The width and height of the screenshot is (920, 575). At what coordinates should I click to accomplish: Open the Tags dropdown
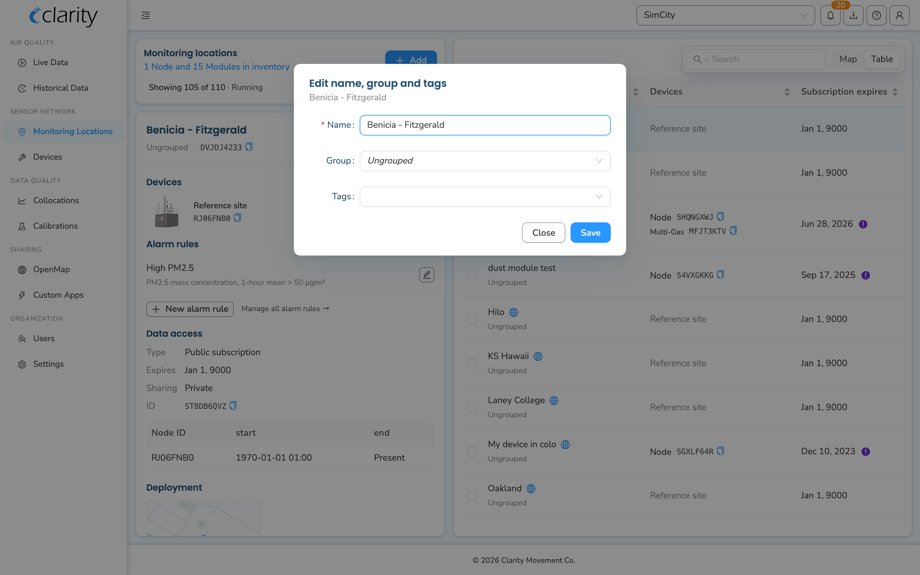click(485, 196)
